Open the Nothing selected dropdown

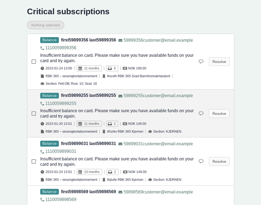coord(45,25)
